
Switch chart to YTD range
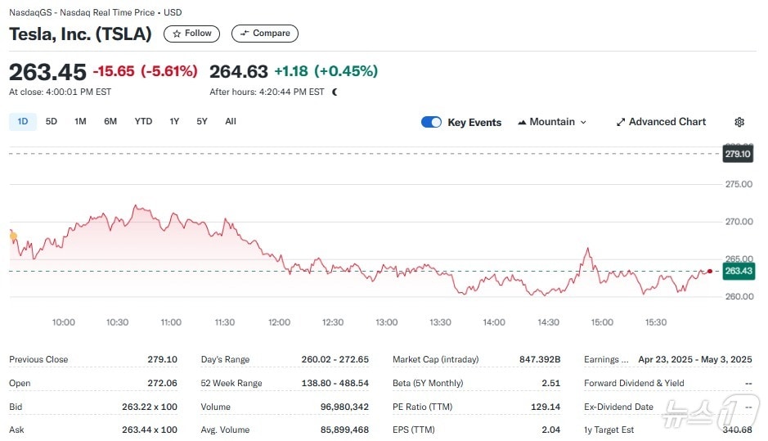click(x=143, y=121)
